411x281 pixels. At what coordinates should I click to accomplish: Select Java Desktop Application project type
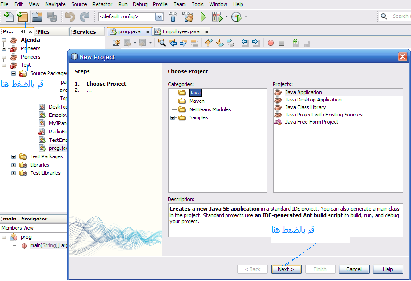pyautogui.click(x=313, y=100)
